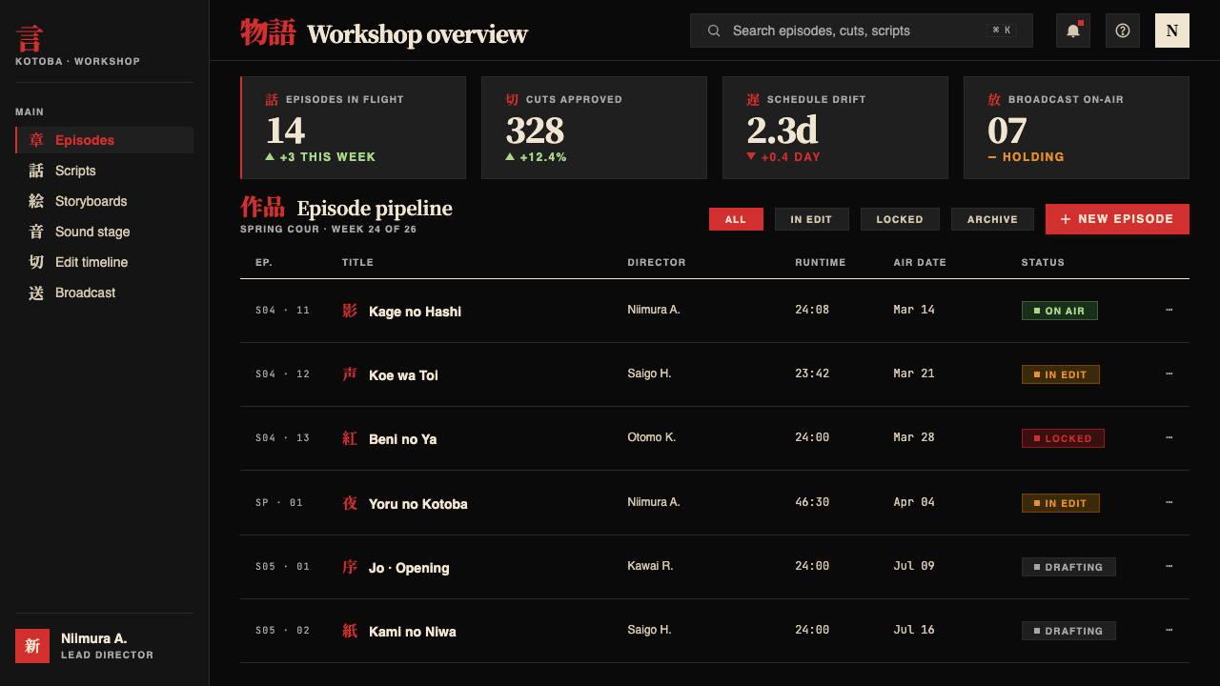The height and width of the screenshot is (686, 1220).
Task: Filter pipeline by LOCKED
Action: (900, 219)
